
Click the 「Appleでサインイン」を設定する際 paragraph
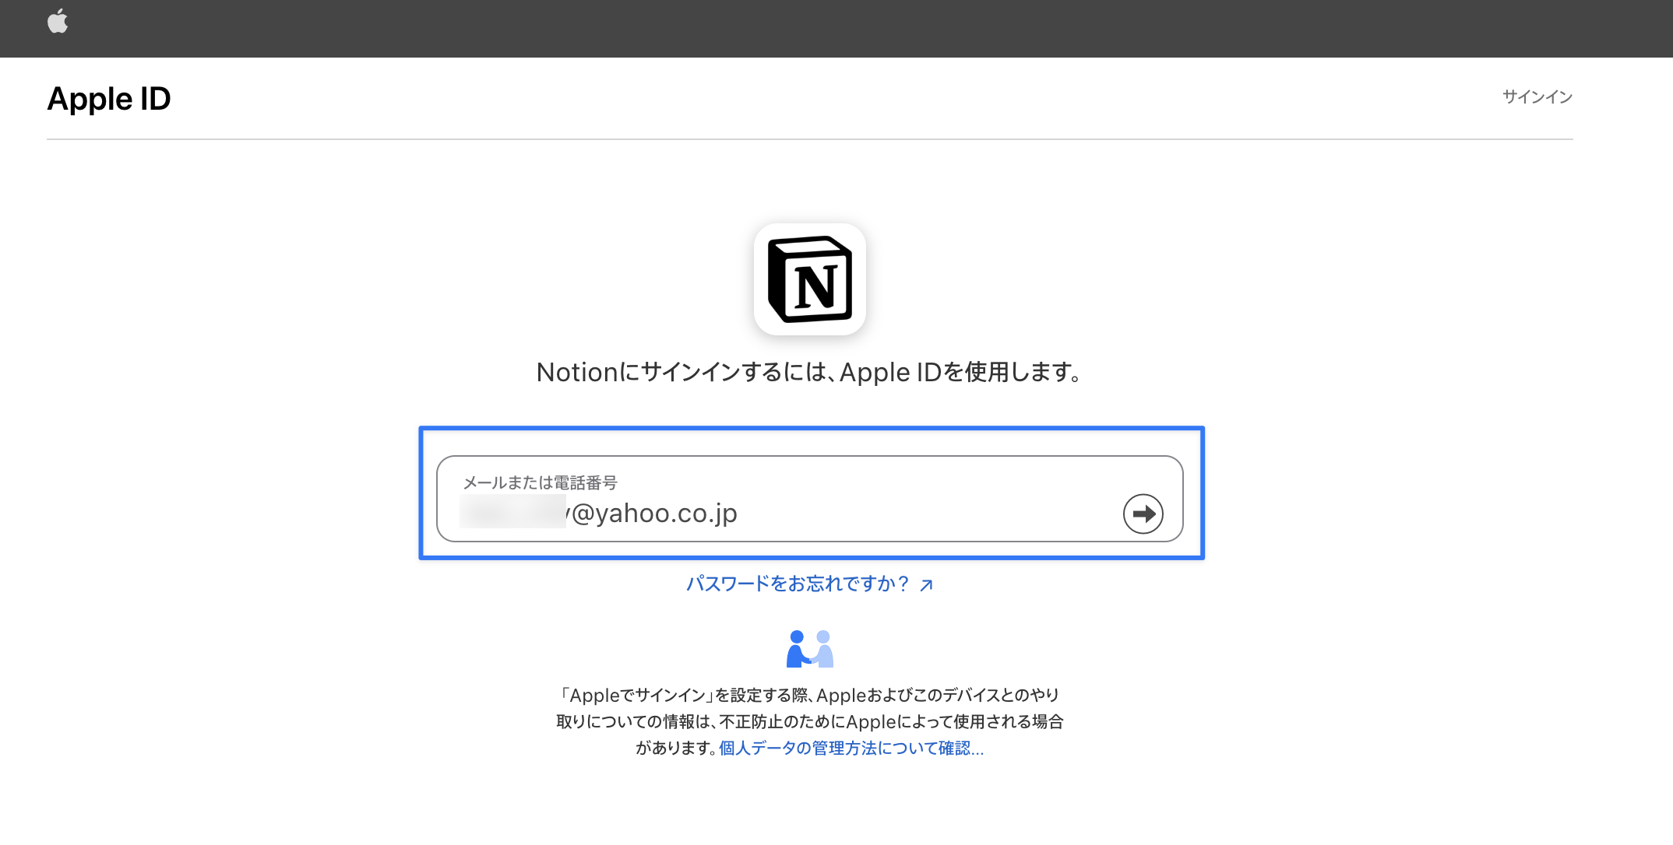pyautogui.click(x=810, y=721)
